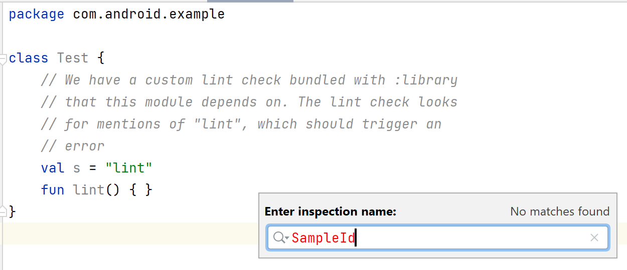This screenshot has width=627, height=270.
Task: Click the com.android.example package name
Action: (x=149, y=14)
